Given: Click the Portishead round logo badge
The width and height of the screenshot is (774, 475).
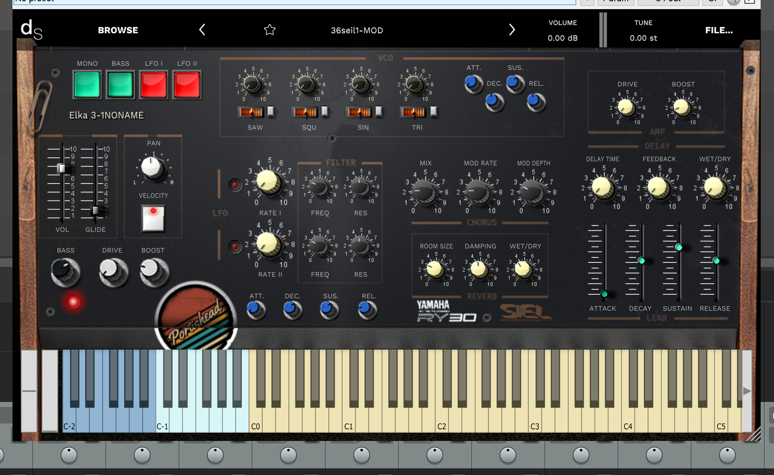Looking at the screenshot, I should pos(196,317).
